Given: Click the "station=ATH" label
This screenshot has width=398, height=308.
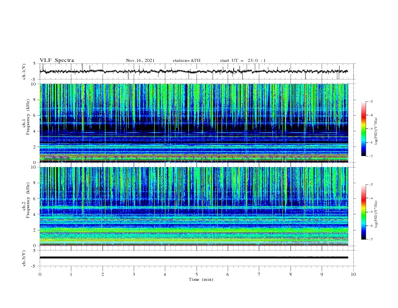Looking at the screenshot, I should click(186, 60).
